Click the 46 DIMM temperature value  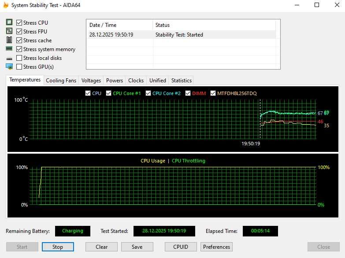pos(320,122)
